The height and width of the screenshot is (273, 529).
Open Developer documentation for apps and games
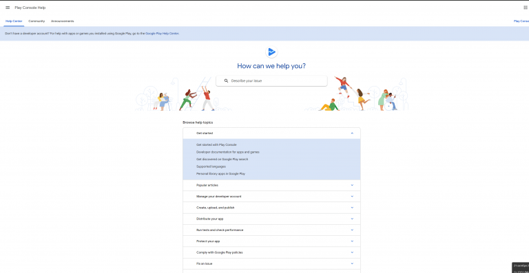pyautogui.click(x=228, y=152)
